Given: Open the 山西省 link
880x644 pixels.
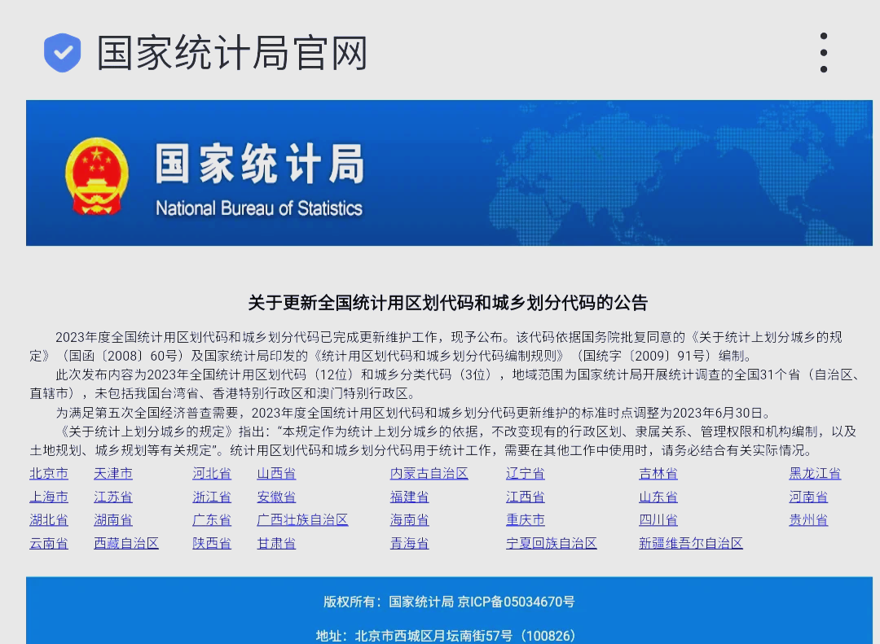Looking at the screenshot, I should (277, 474).
